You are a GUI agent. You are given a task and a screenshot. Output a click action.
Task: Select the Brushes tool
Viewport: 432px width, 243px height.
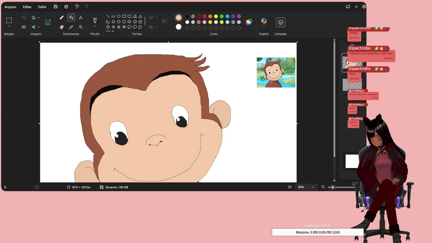pyautogui.click(x=95, y=20)
